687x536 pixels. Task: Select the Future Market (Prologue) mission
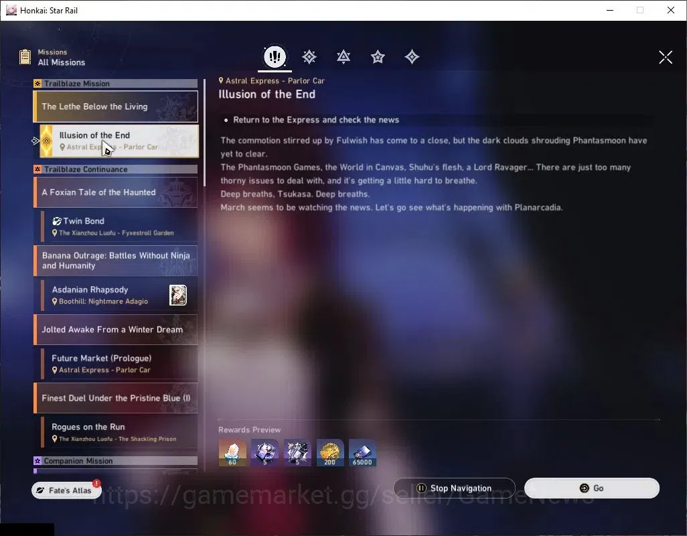(119, 364)
